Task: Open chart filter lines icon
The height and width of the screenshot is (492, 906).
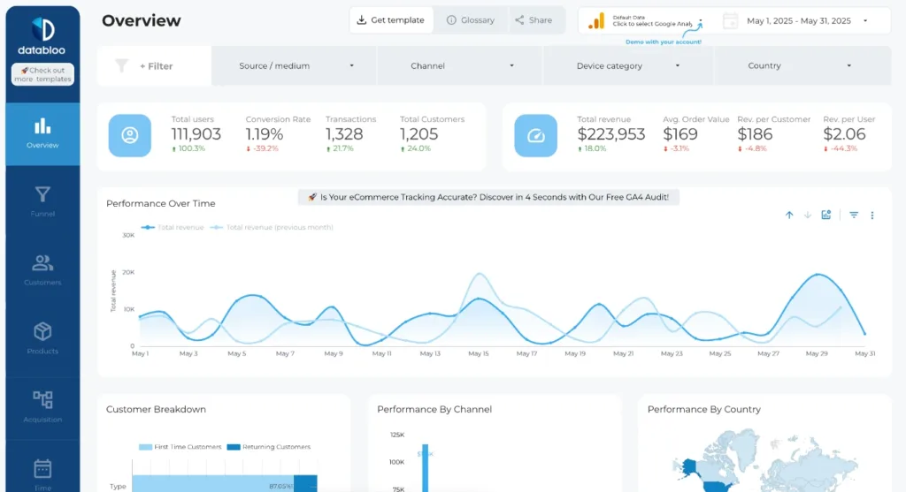Action: pos(854,215)
